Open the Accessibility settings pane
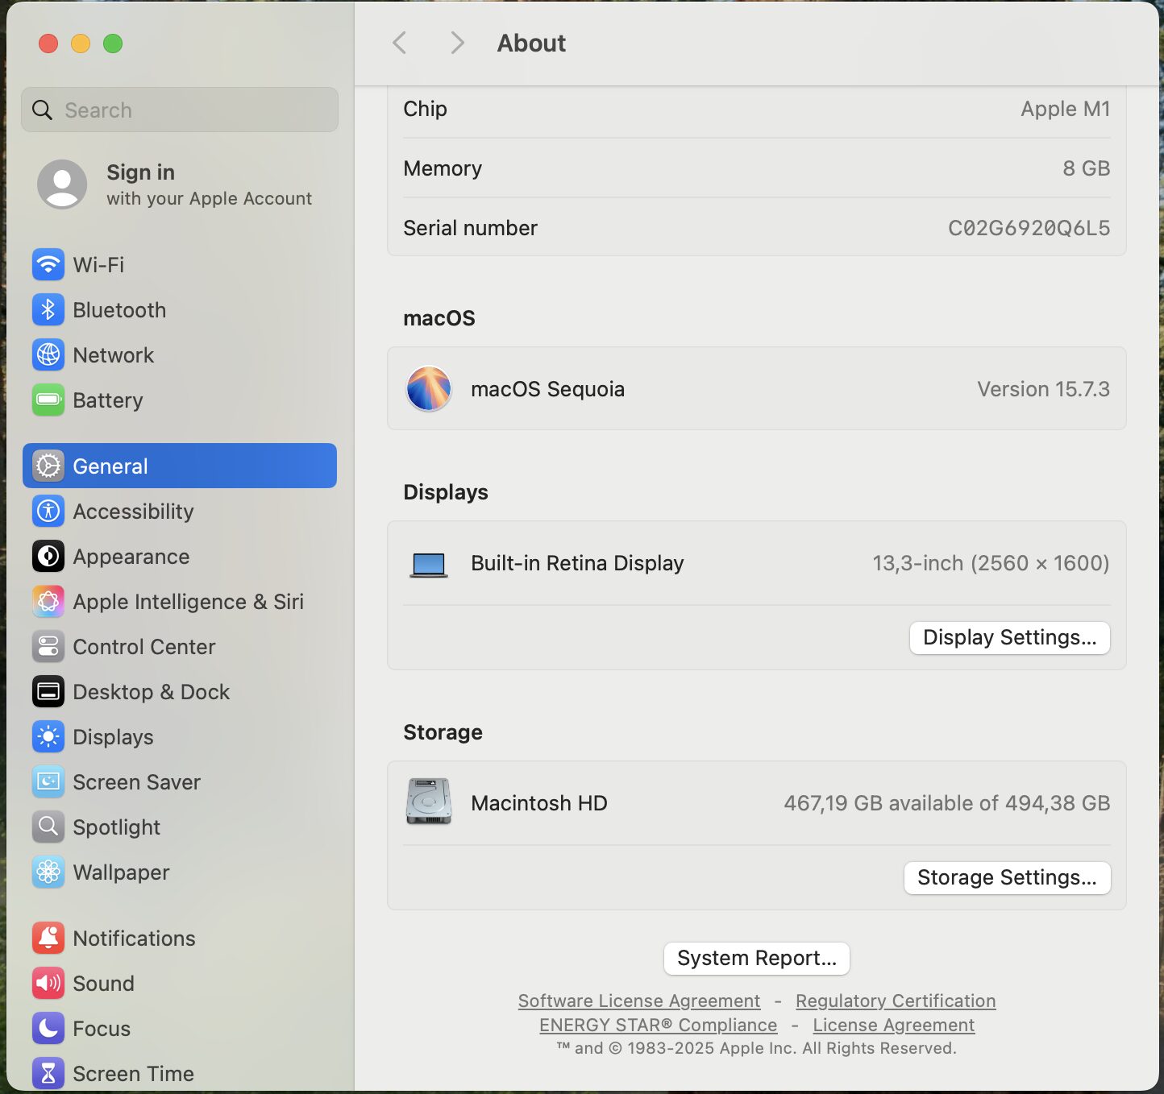Viewport: 1164px width, 1094px height. 133,512
